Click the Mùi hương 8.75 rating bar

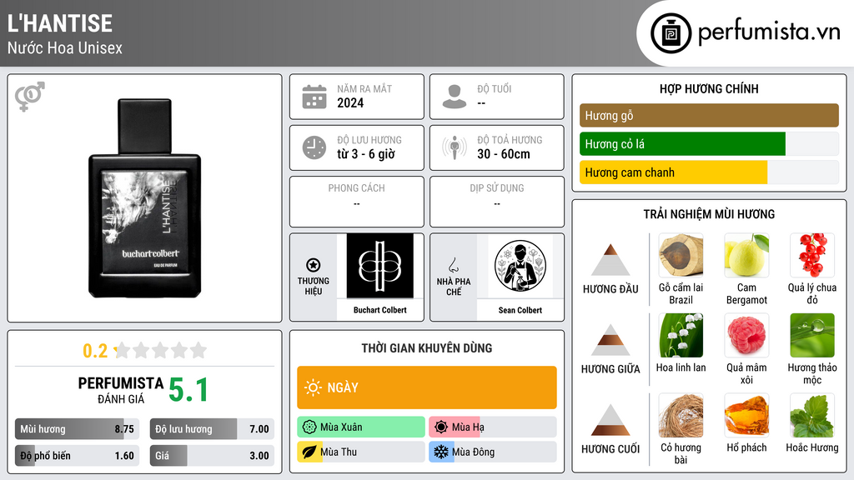pos(77,429)
